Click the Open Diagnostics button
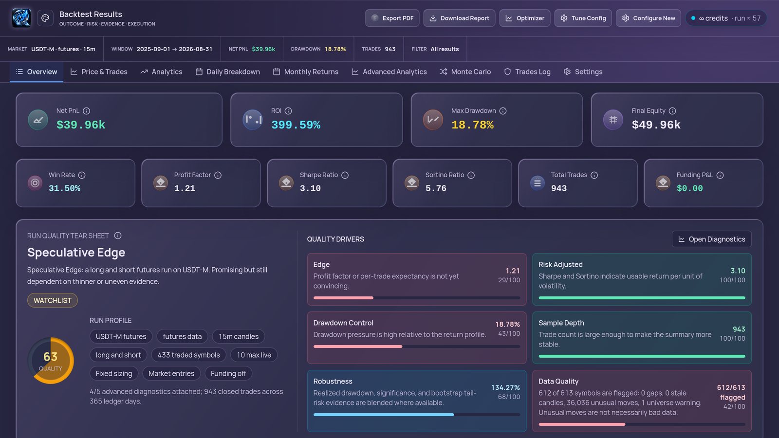The width and height of the screenshot is (779, 438). point(712,239)
